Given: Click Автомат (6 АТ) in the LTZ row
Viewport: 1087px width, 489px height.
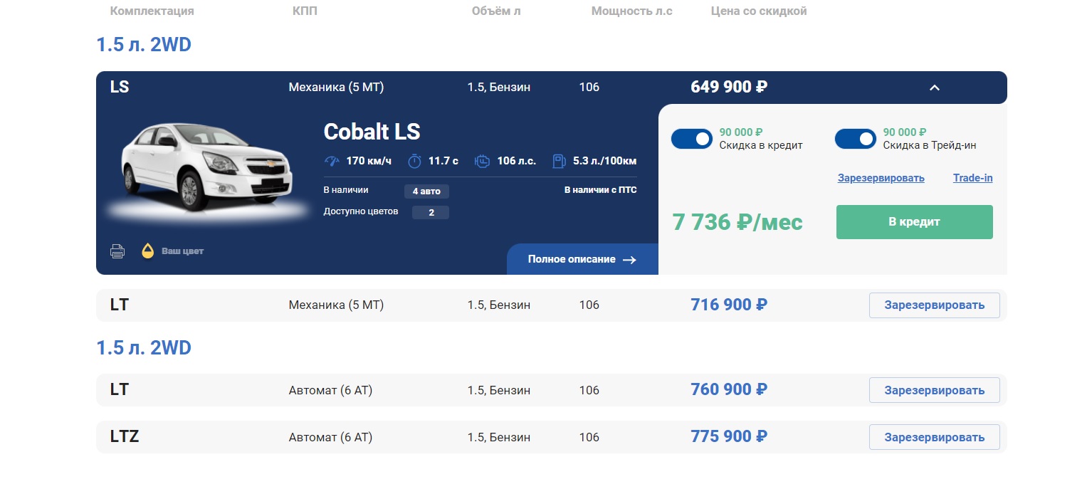Looking at the screenshot, I should point(330,437).
